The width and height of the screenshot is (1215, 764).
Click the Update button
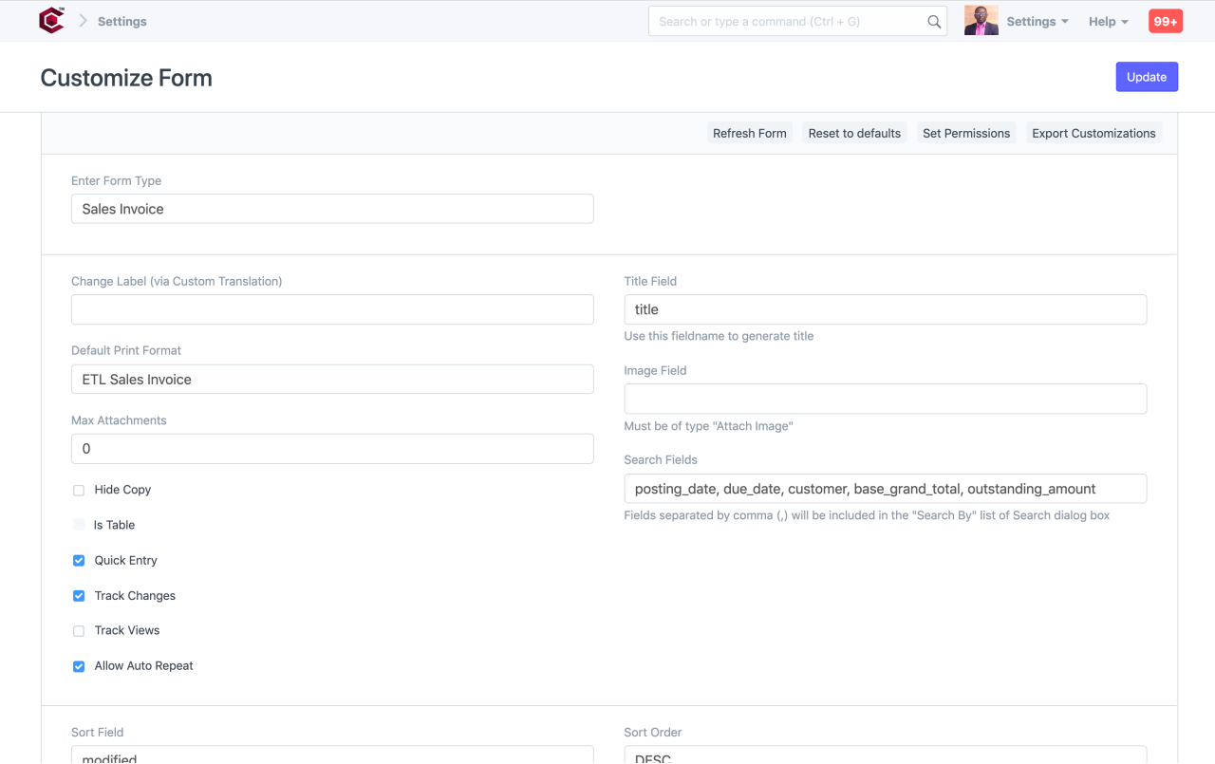[1147, 76]
